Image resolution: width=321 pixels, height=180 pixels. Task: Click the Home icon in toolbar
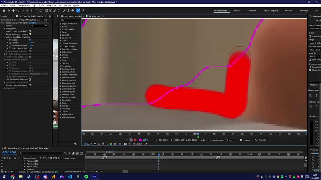(x=4, y=10)
